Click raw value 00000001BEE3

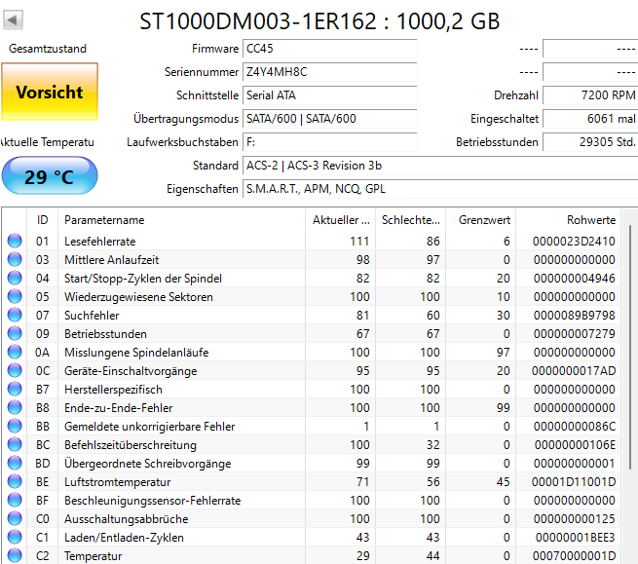click(x=576, y=538)
